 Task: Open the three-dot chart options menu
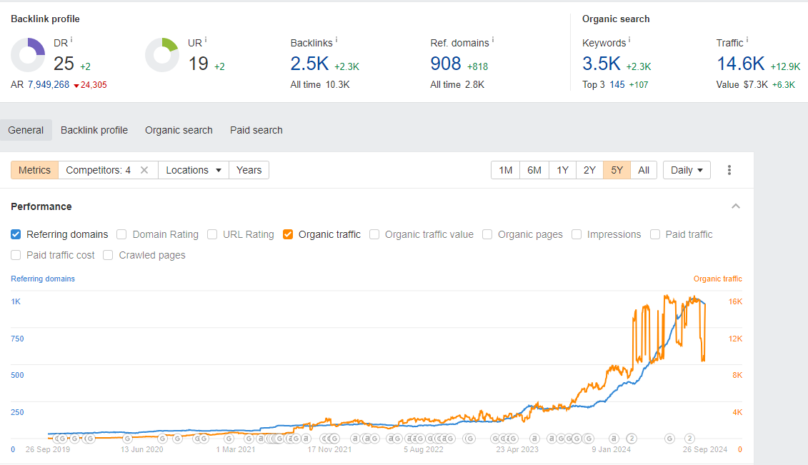[729, 170]
